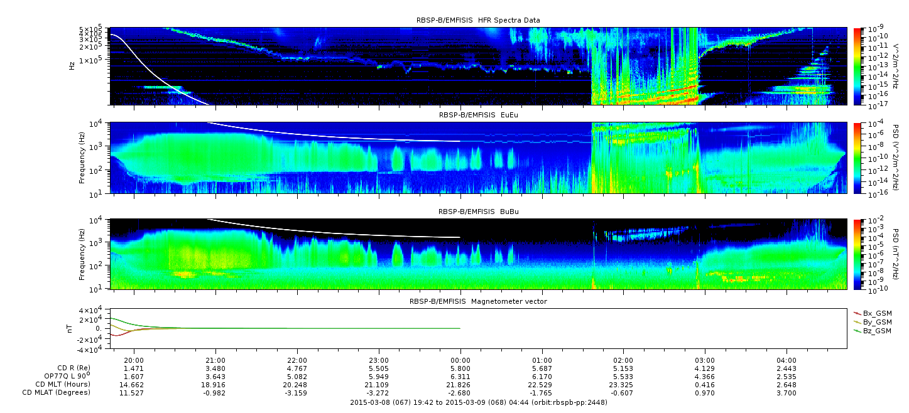The width and height of the screenshot is (909, 413).
Task: Click the EuEu PSD color bar
Action: pos(857,158)
